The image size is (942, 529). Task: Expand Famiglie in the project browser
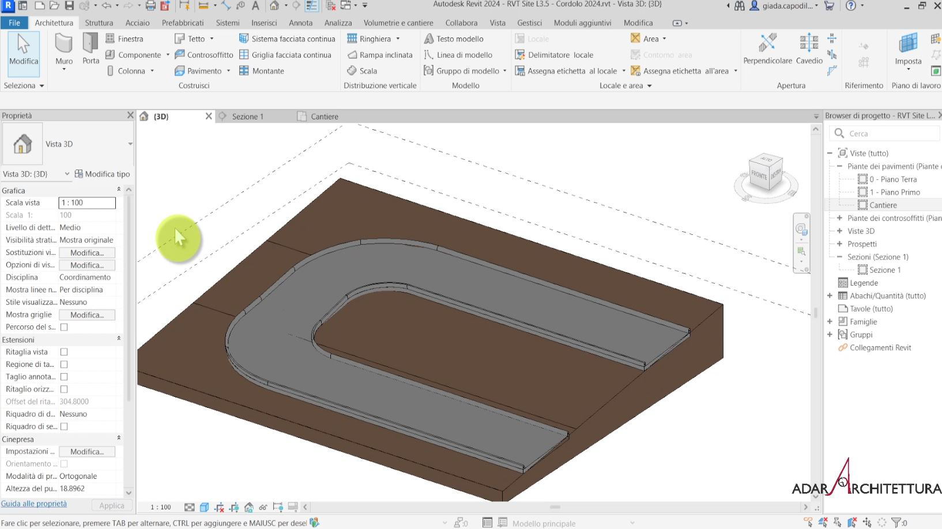[831, 321]
